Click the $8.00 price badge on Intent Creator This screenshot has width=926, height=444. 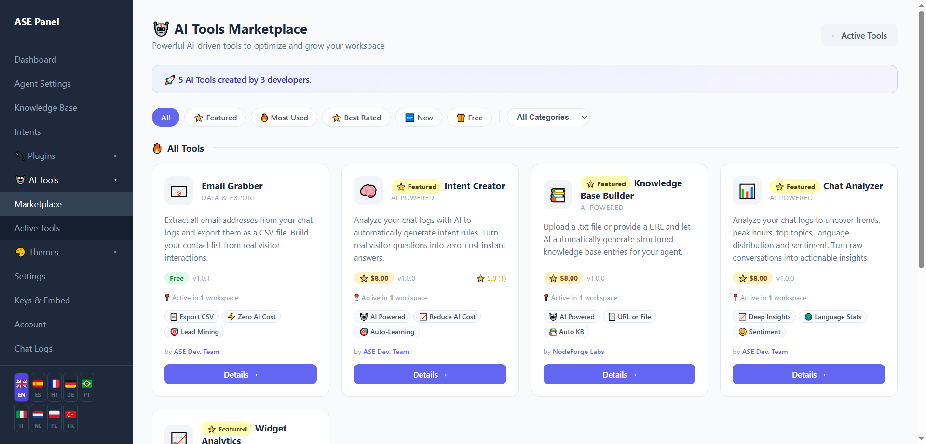(374, 278)
